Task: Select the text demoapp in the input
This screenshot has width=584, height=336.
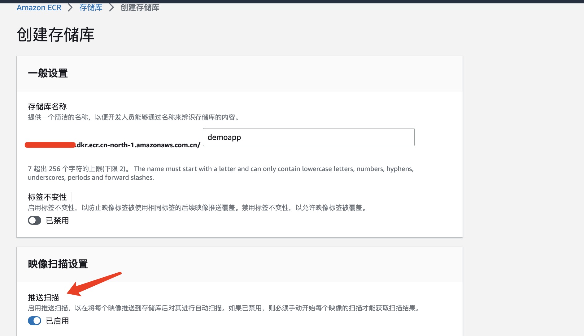Action: [224, 137]
